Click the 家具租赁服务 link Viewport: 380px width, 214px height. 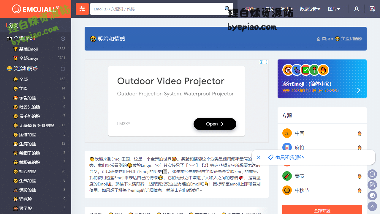pyautogui.click(x=290, y=157)
